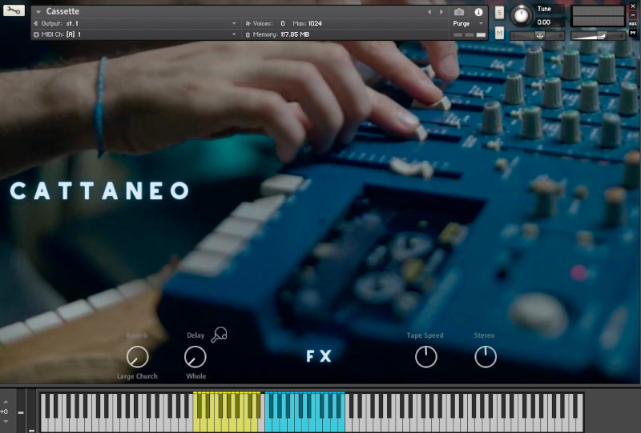Screen dimensions: 641x433
Task: Go to next instrument preset arrow
Action: 441,12
